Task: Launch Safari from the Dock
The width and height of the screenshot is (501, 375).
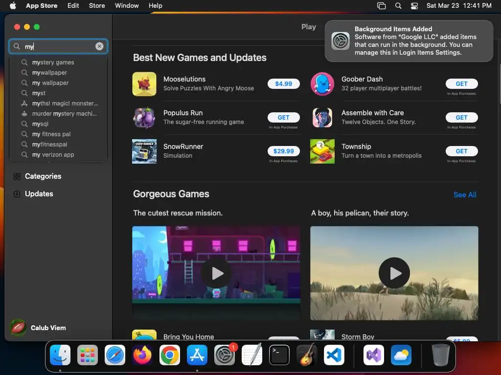Action: click(115, 355)
